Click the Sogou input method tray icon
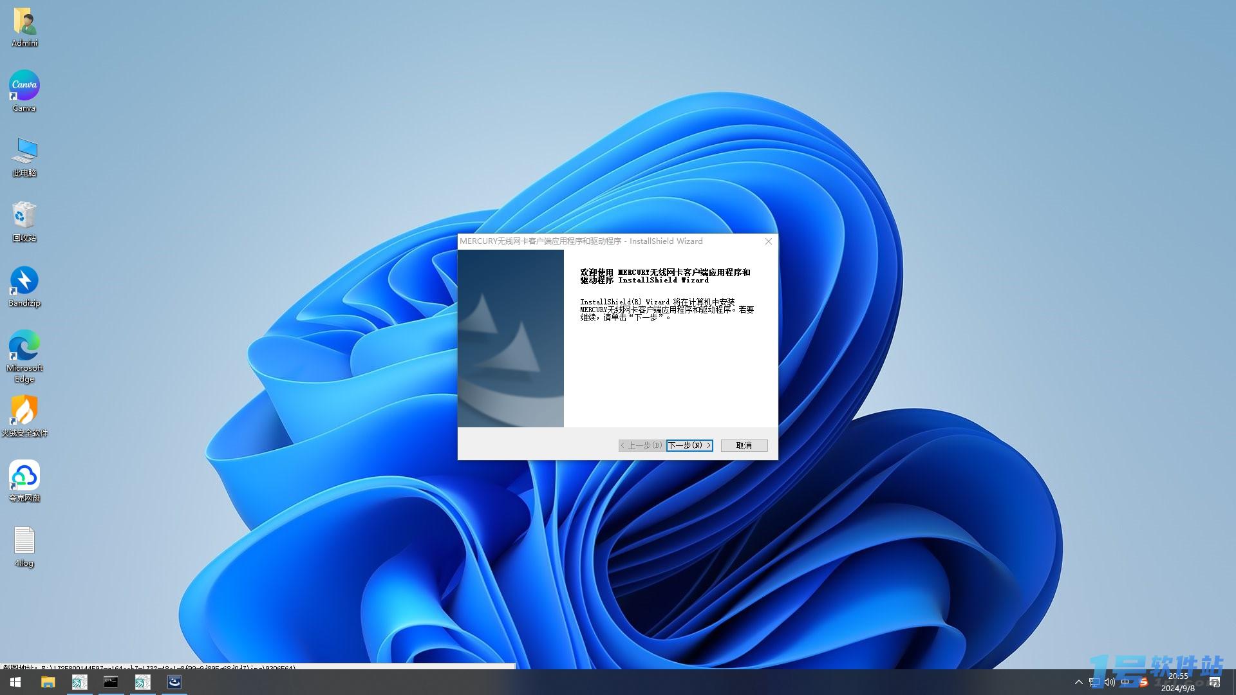 tap(1143, 682)
